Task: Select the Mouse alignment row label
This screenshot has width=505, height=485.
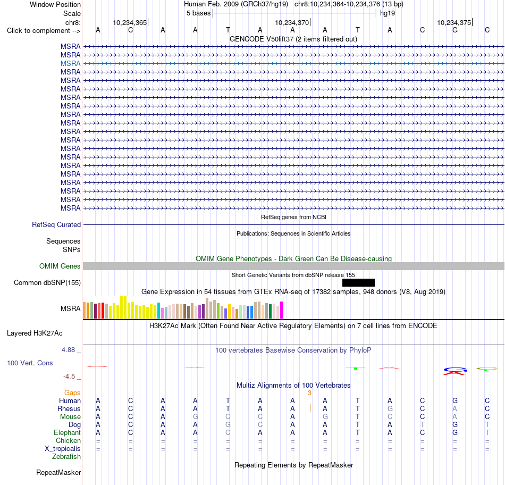Action: coord(70,417)
